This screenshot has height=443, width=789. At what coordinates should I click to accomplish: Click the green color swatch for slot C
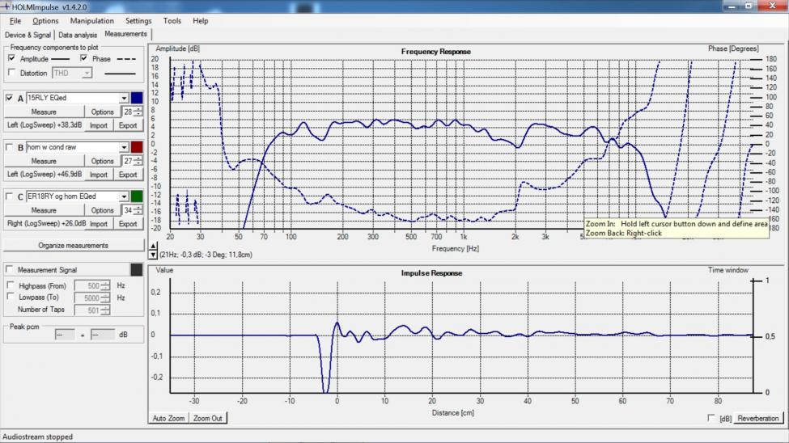tap(137, 196)
